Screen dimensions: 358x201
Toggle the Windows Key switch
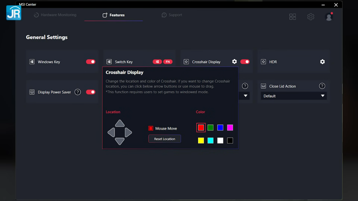coord(91,62)
